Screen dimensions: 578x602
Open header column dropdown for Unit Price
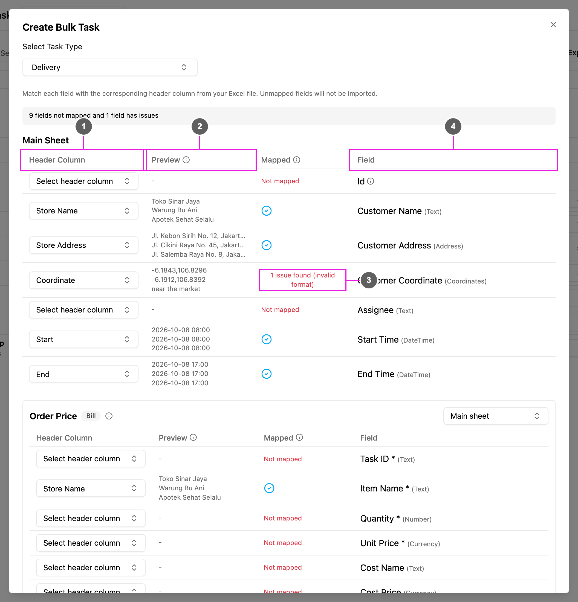click(91, 543)
